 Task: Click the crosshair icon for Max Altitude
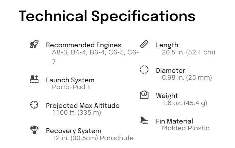(x=34, y=105)
